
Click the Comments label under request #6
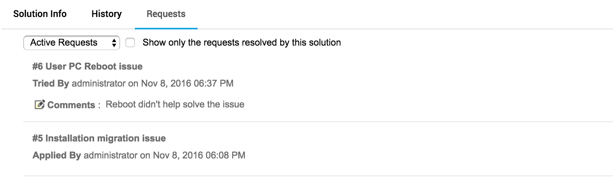click(x=71, y=105)
